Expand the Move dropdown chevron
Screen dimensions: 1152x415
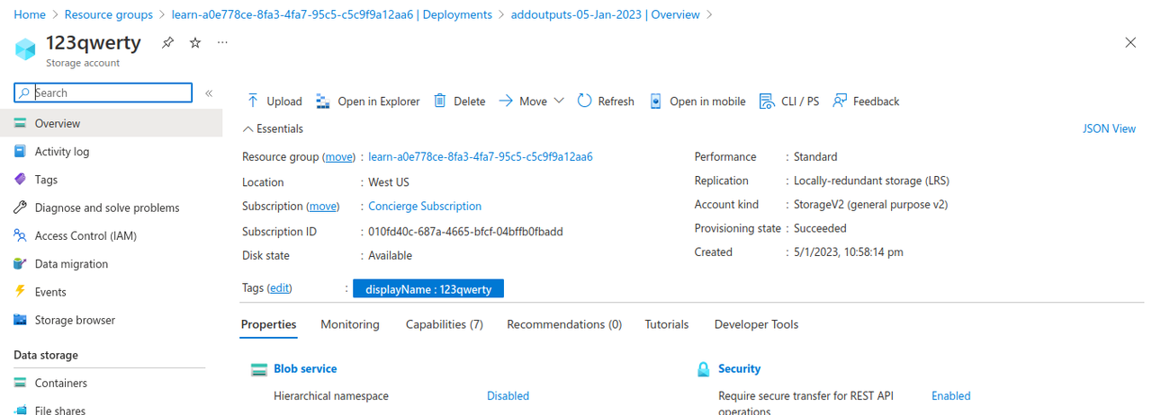tap(559, 101)
